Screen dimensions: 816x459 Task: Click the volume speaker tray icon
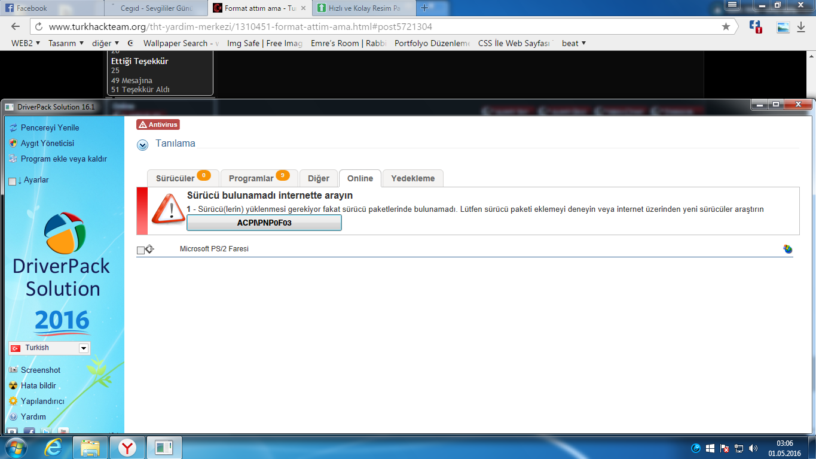click(754, 448)
